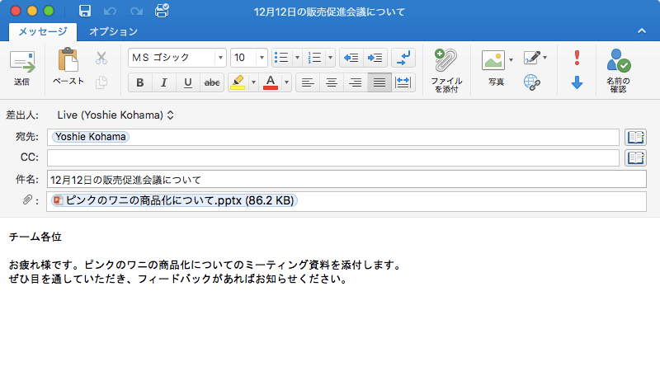Increase indent level
The image size is (660, 371).
point(375,58)
